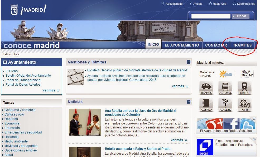Click the search text field
Screen dimensions: 260x157
point(211,16)
